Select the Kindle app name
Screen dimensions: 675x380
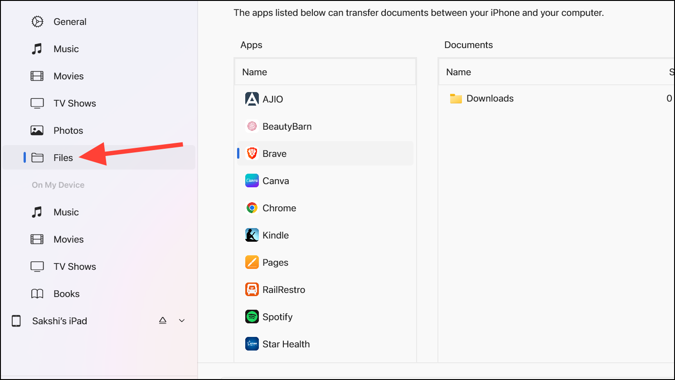[276, 235]
